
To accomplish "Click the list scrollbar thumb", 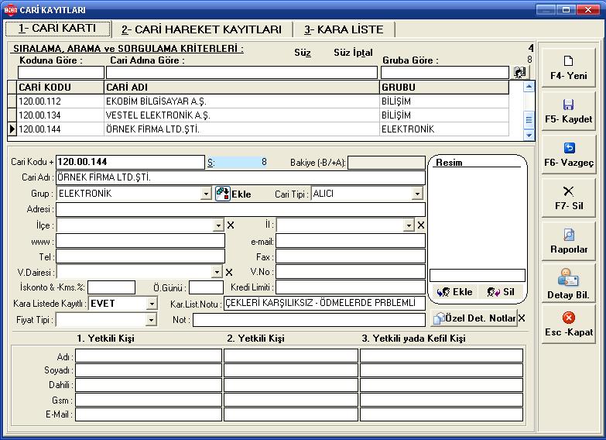I will click(x=529, y=120).
